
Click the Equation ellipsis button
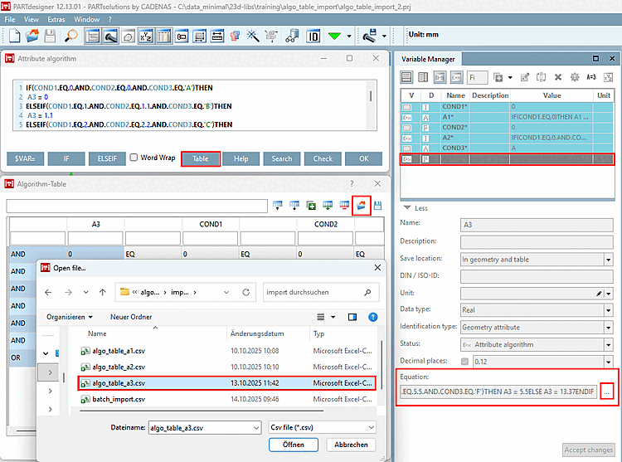pyautogui.click(x=607, y=391)
